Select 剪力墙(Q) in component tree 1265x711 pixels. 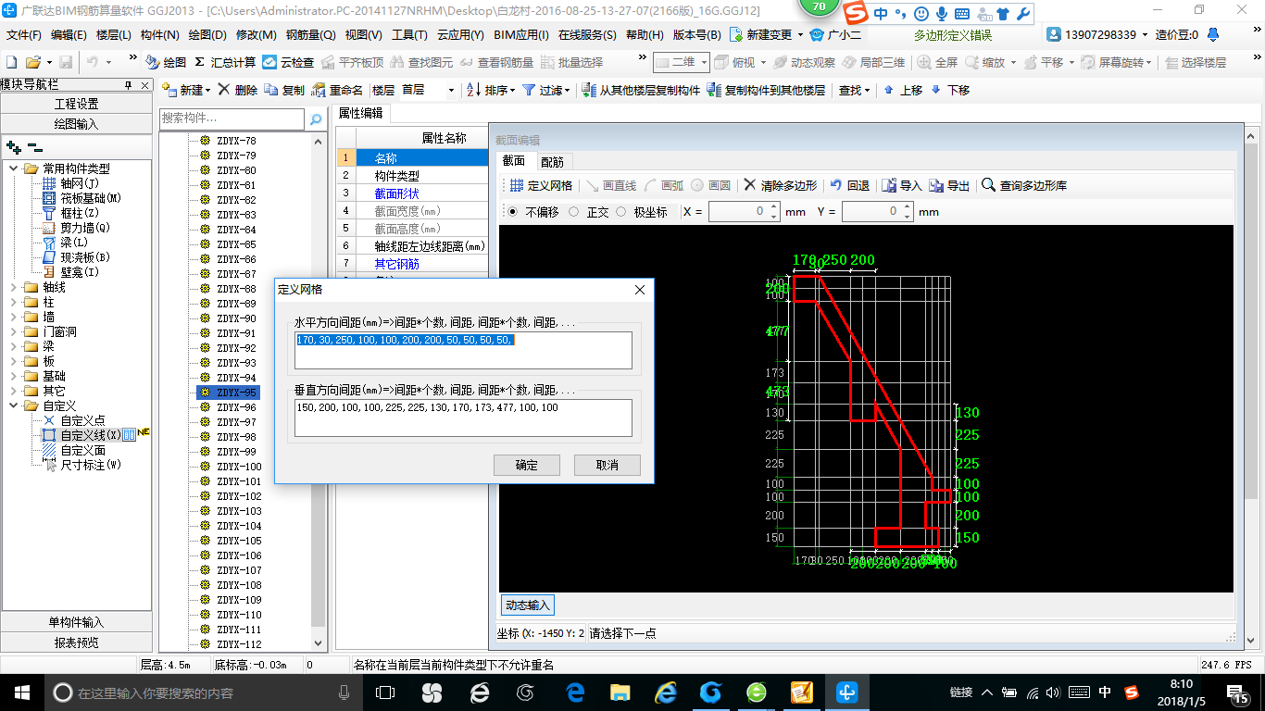pyautogui.click(x=76, y=228)
